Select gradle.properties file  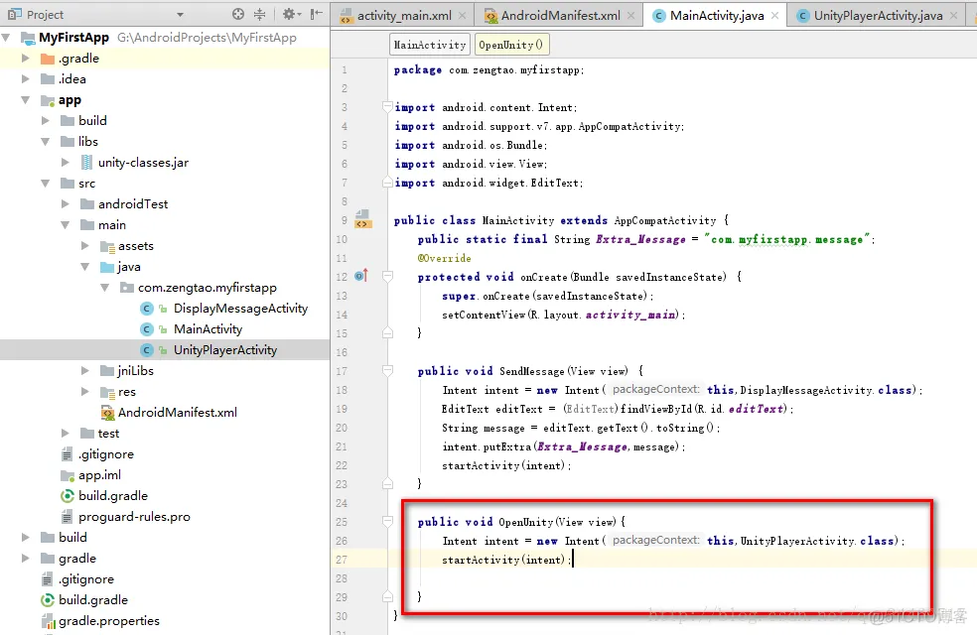click(109, 621)
